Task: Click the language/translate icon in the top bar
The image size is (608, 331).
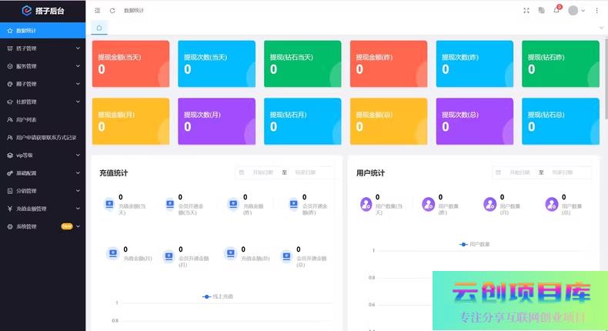Action: point(542,11)
